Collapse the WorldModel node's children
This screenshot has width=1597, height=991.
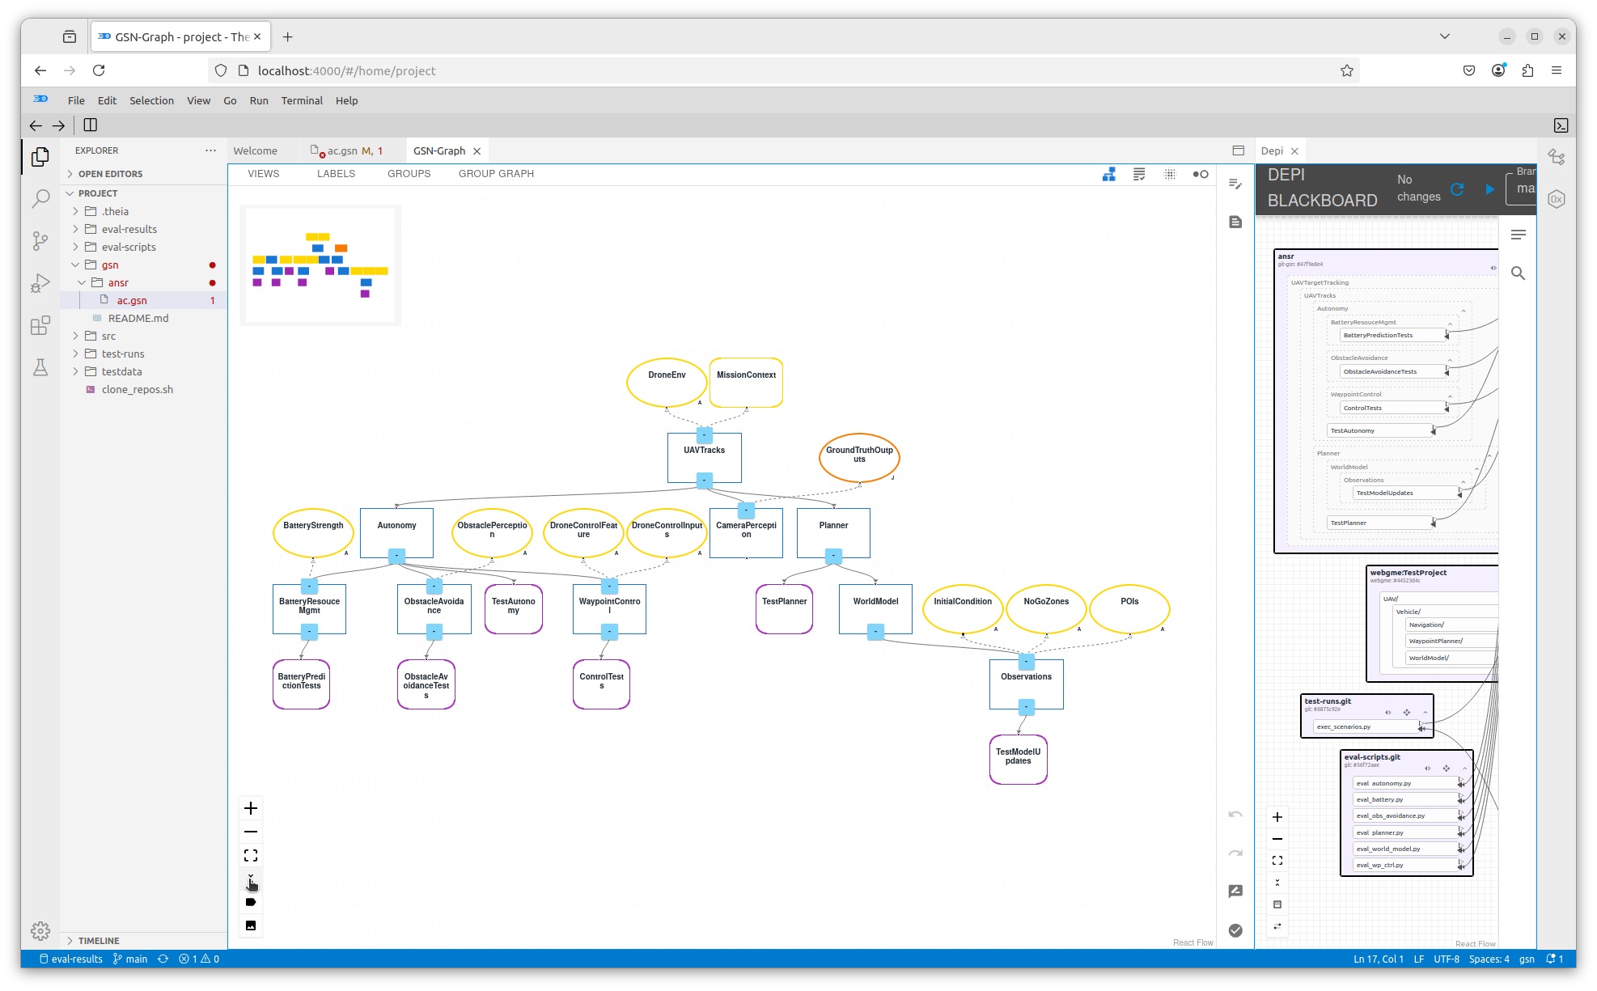(x=875, y=632)
